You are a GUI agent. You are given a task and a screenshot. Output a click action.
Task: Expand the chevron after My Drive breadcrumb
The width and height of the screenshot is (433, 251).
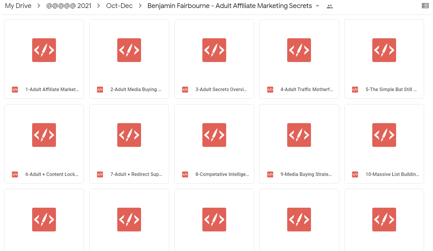[x=39, y=6]
